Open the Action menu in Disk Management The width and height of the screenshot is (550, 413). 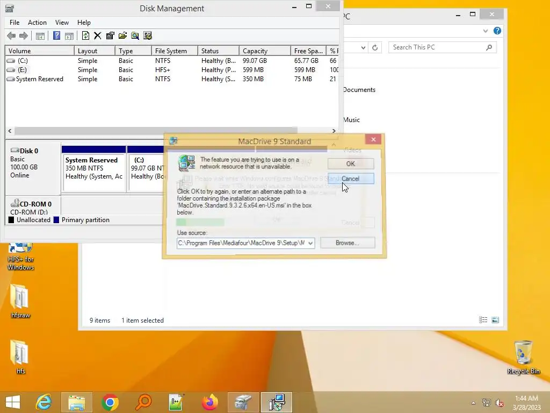37,23
